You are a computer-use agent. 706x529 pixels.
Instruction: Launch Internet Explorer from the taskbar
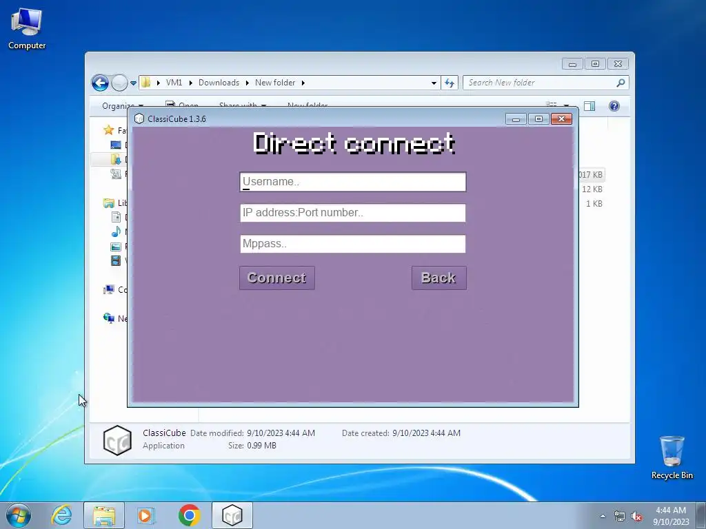[61, 515]
